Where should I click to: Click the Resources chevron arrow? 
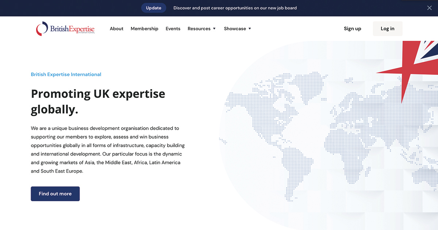pyautogui.click(x=214, y=28)
